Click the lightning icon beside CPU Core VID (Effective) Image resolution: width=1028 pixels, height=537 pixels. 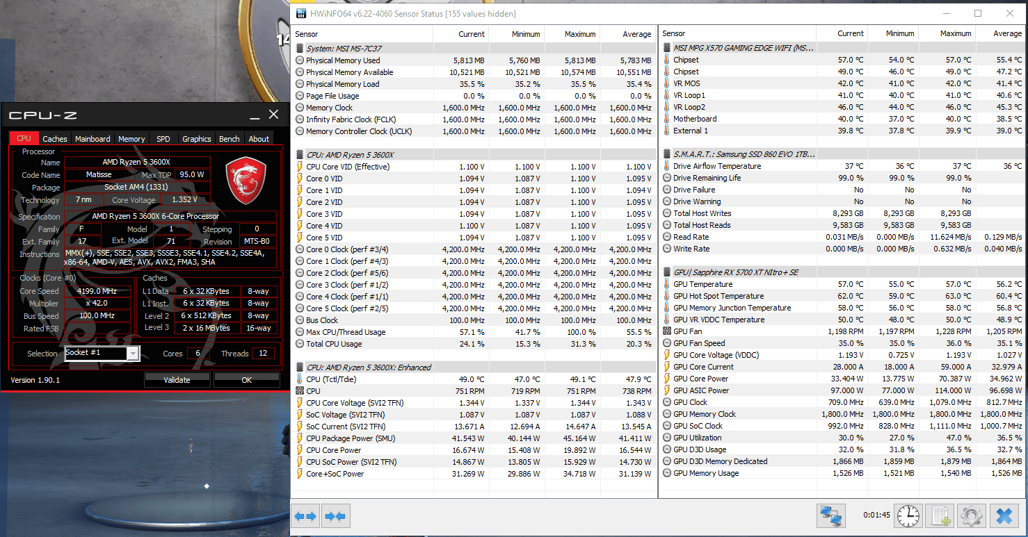coord(300,167)
